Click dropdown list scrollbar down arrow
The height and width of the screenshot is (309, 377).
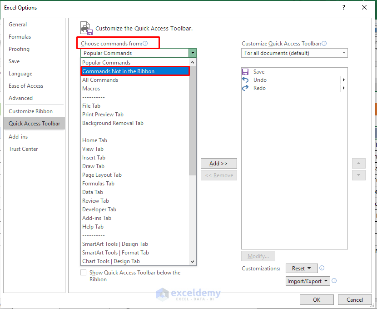(x=192, y=261)
